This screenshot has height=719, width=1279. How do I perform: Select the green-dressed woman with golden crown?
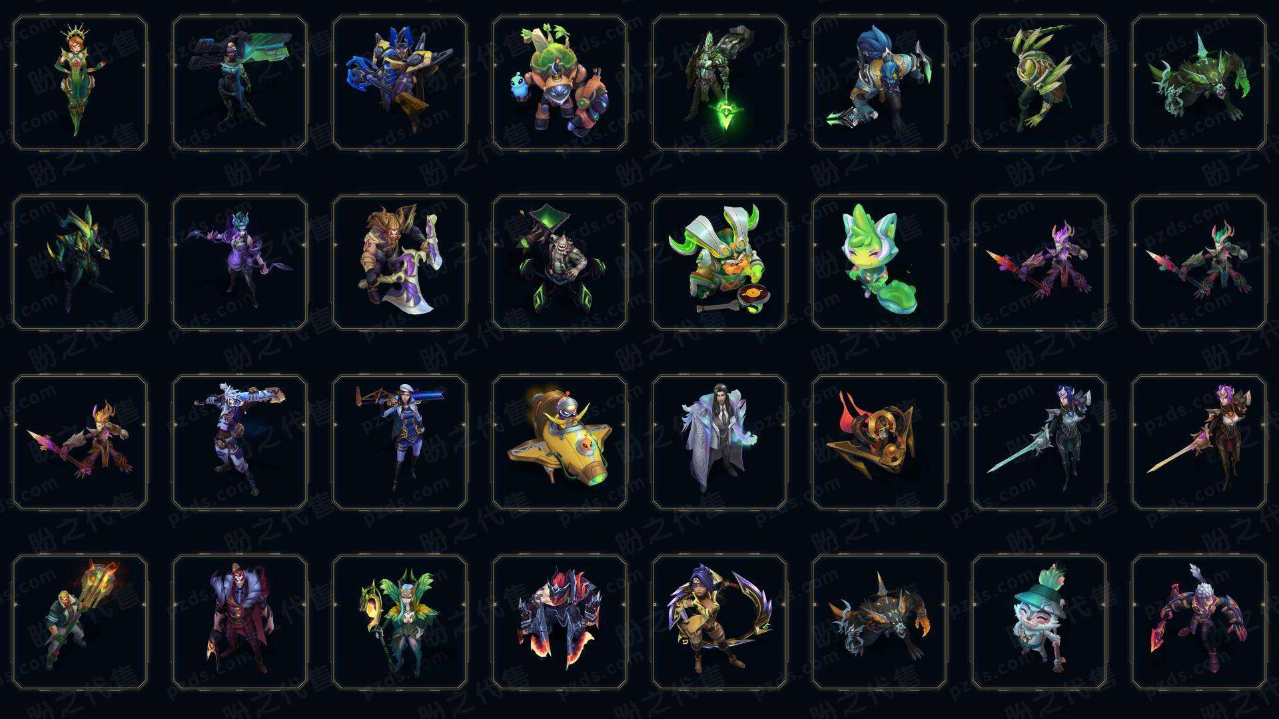[80, 83]
